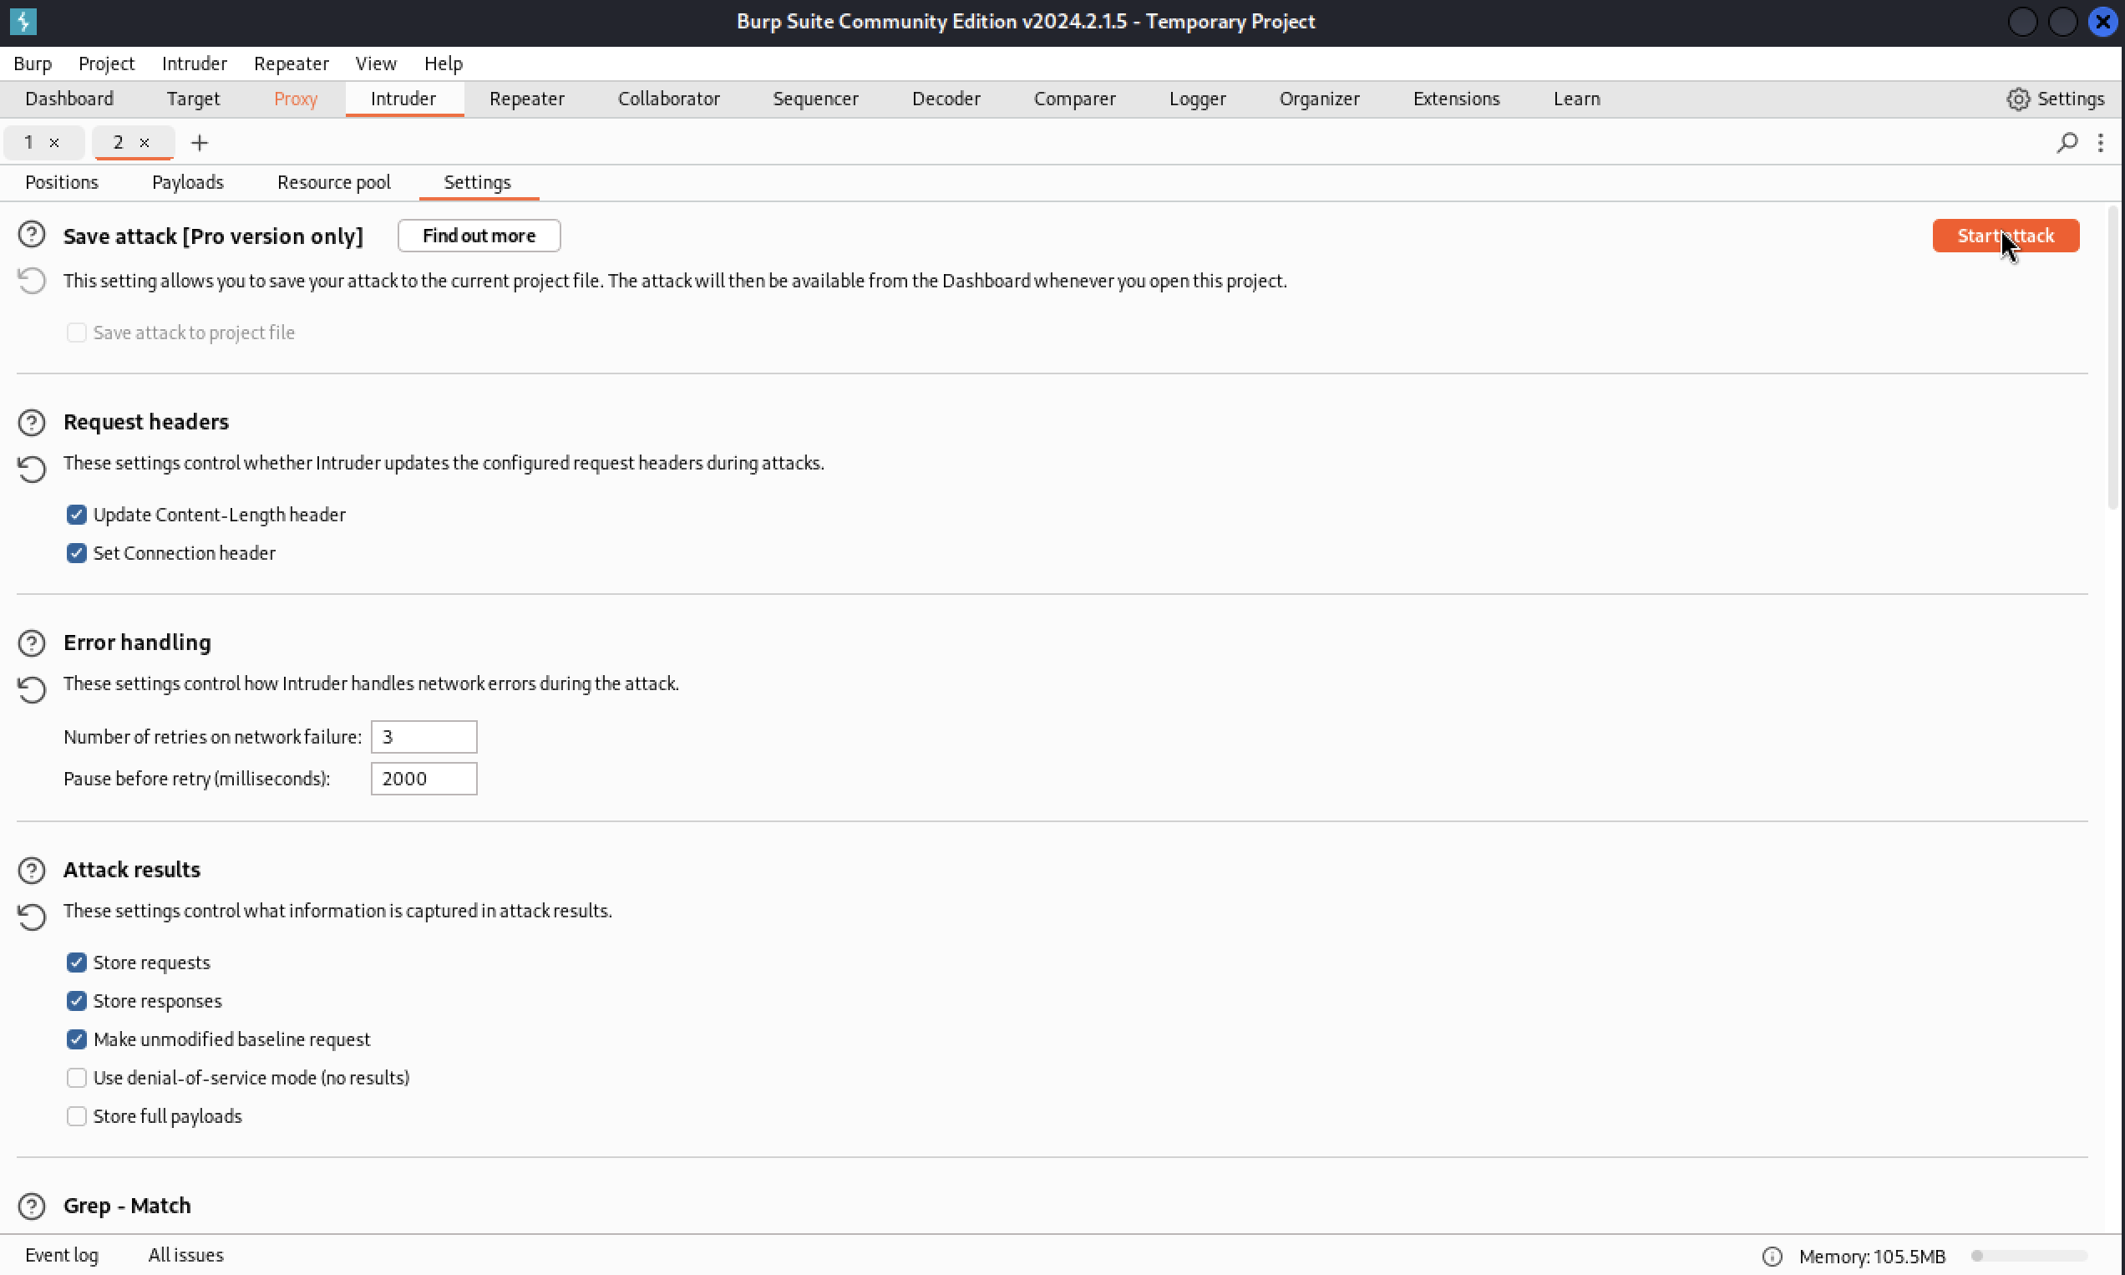Switch to the Extensions tab

(1456, 99)
